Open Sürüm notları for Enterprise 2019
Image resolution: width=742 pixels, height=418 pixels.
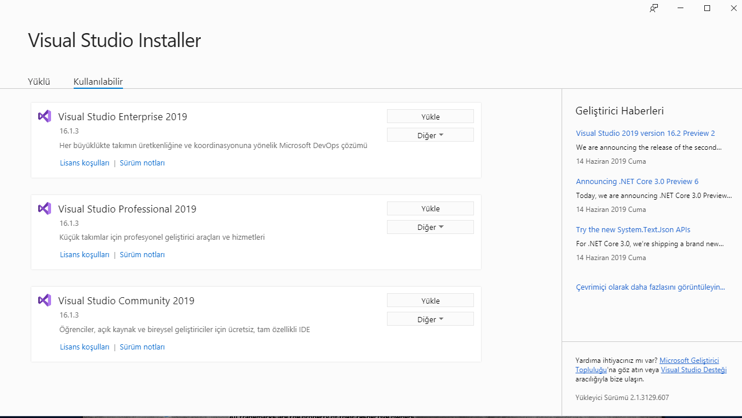(x=142, y=163)
